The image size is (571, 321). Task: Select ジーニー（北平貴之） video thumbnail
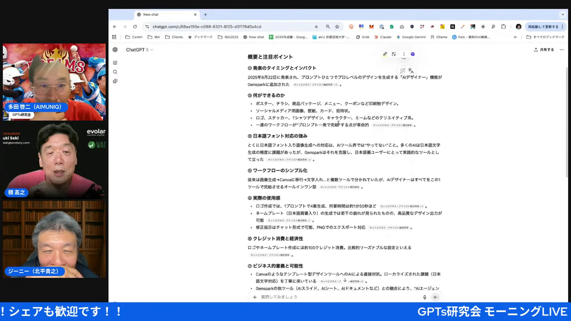[x=54, y=239]
